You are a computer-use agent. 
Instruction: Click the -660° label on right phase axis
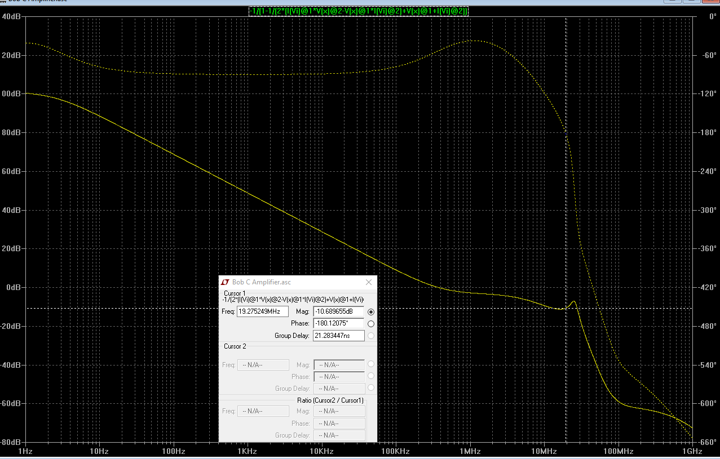[x=708, y=442]
